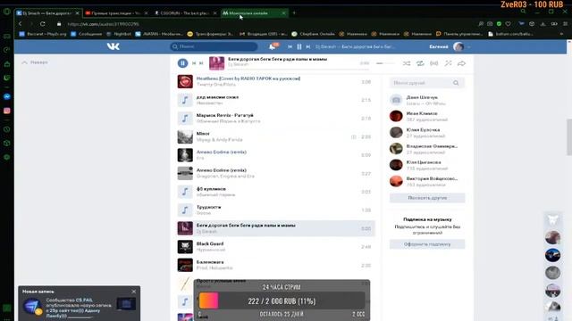The width and height of the screenshot is (572, 321).
Task: Open VK notifications bell
Action: 272,46
